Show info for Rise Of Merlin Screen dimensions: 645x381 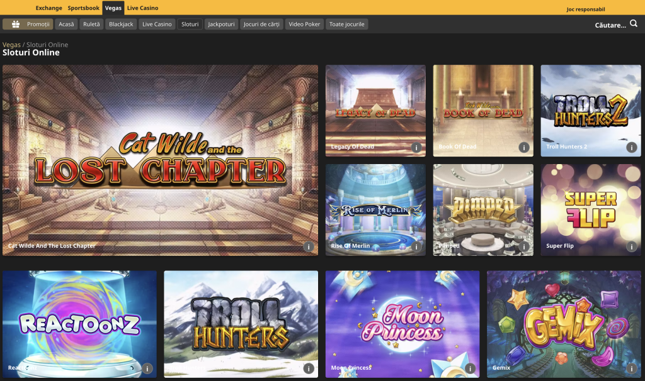(x=416, y=246)
